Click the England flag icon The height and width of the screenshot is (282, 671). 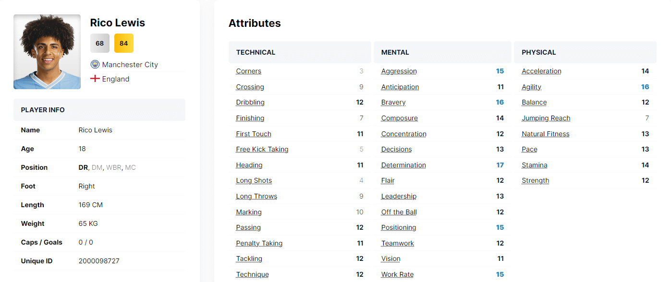click(95, 79)
